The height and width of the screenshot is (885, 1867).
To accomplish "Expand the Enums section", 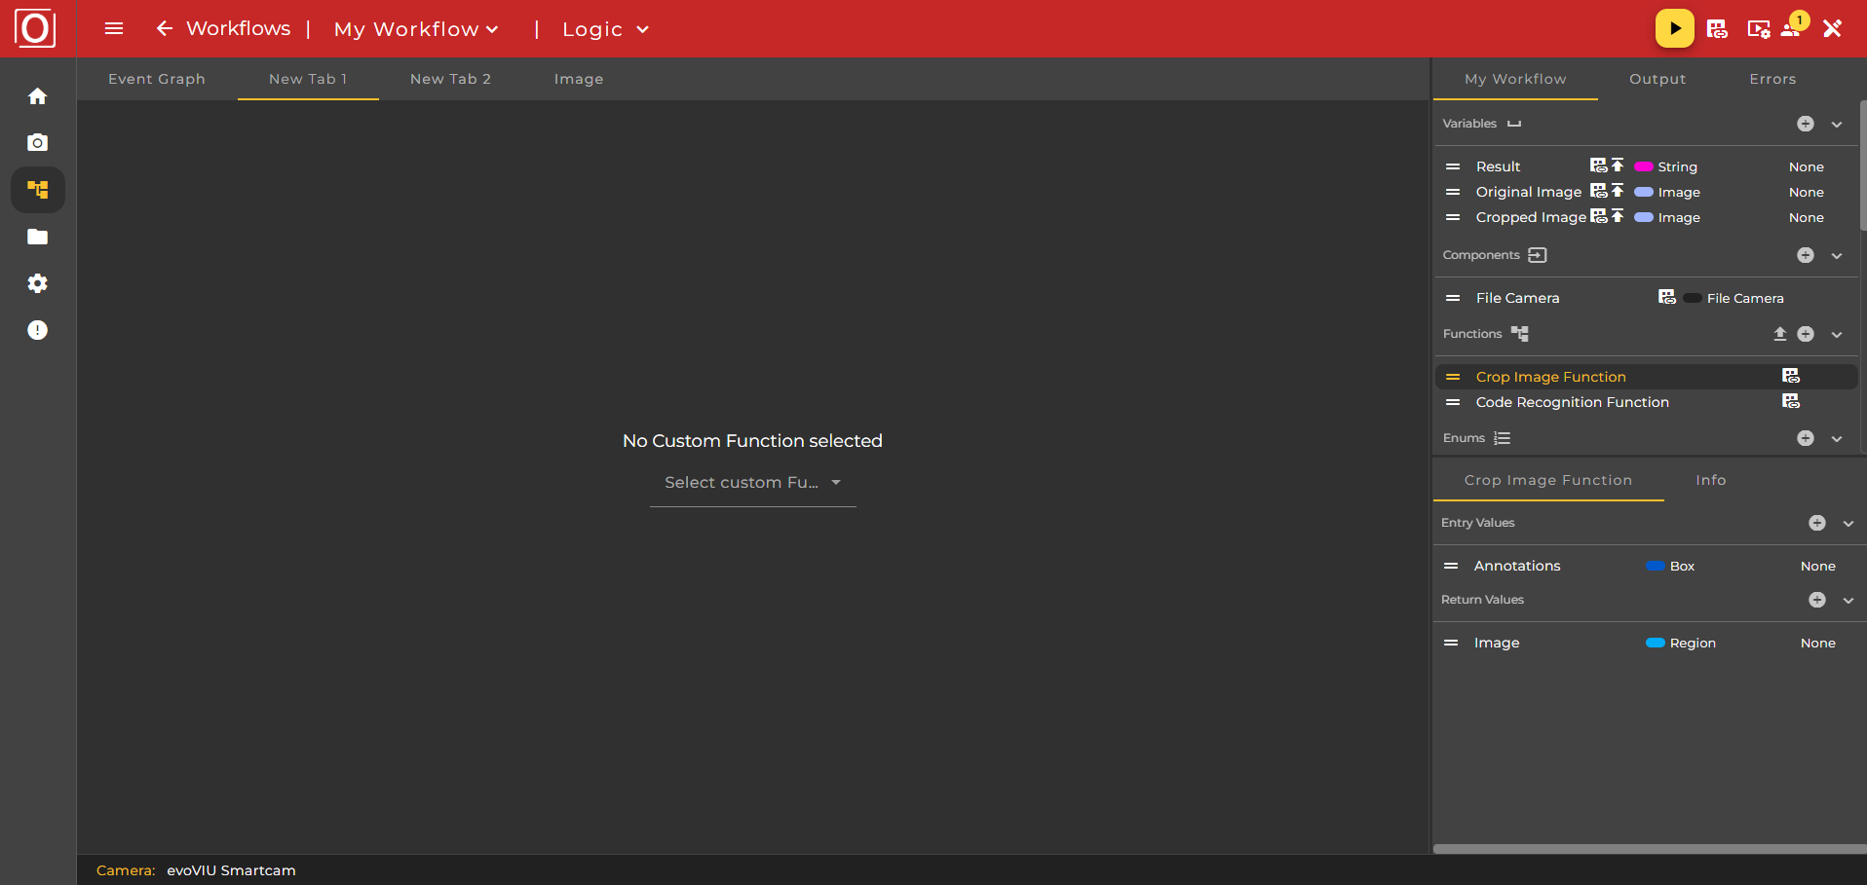I will tap(1837, 438).
